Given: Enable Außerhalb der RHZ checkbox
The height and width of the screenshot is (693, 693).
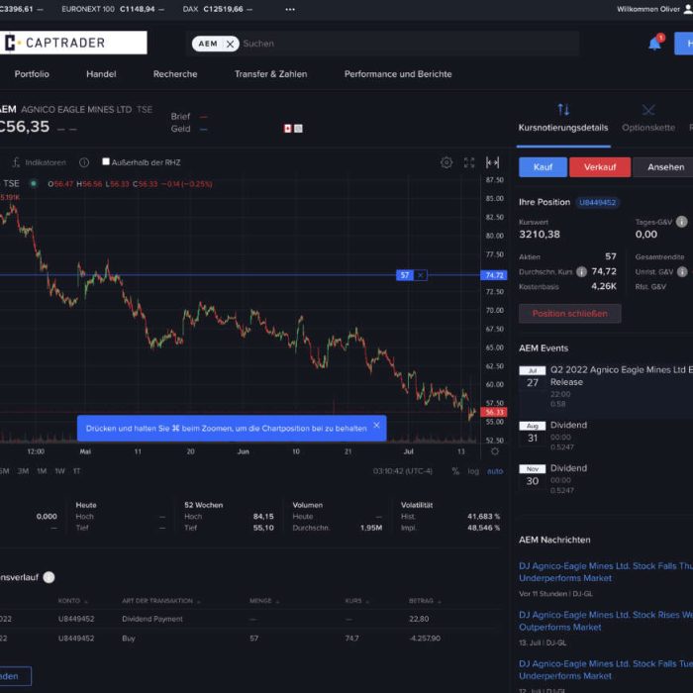Looking at the screenshot, I should click(106, 161).
